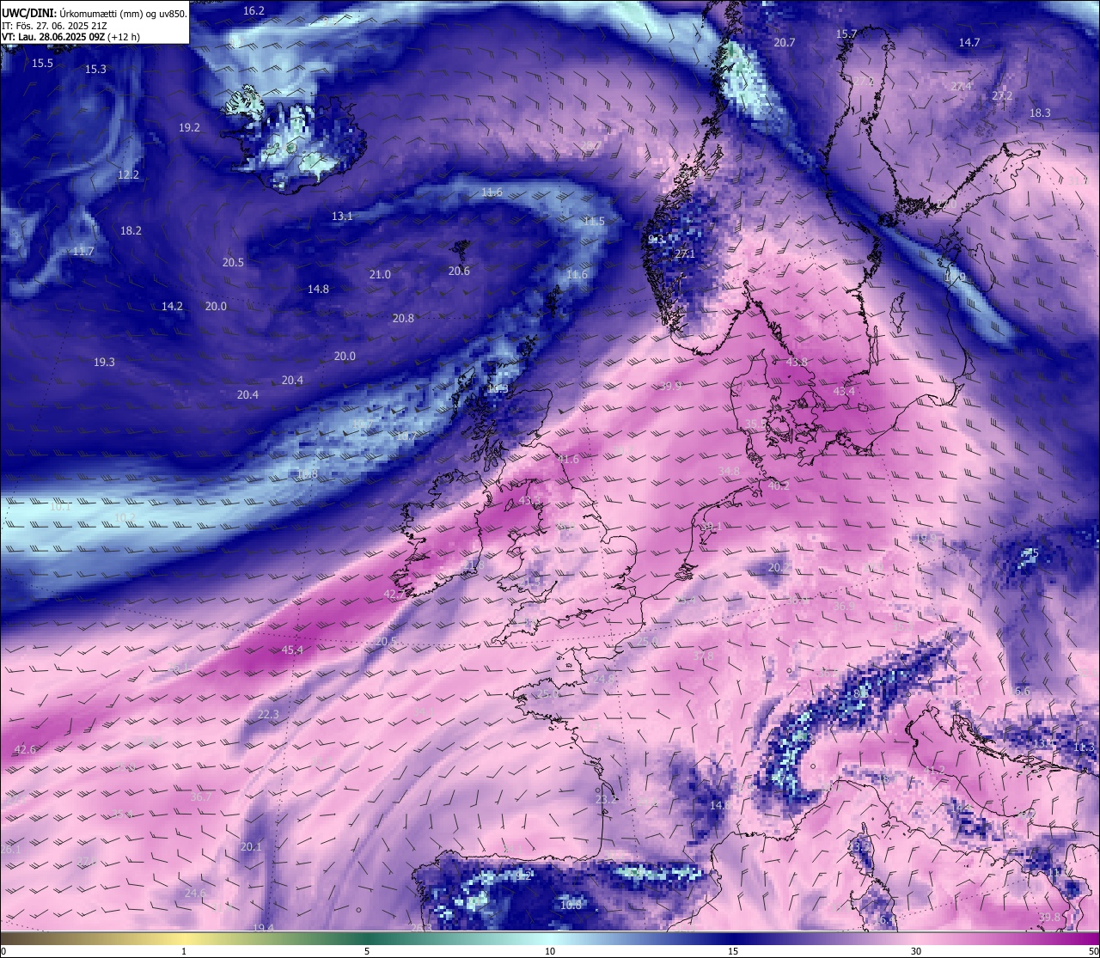Click the 15 tick on the color scale

(733, 951)
